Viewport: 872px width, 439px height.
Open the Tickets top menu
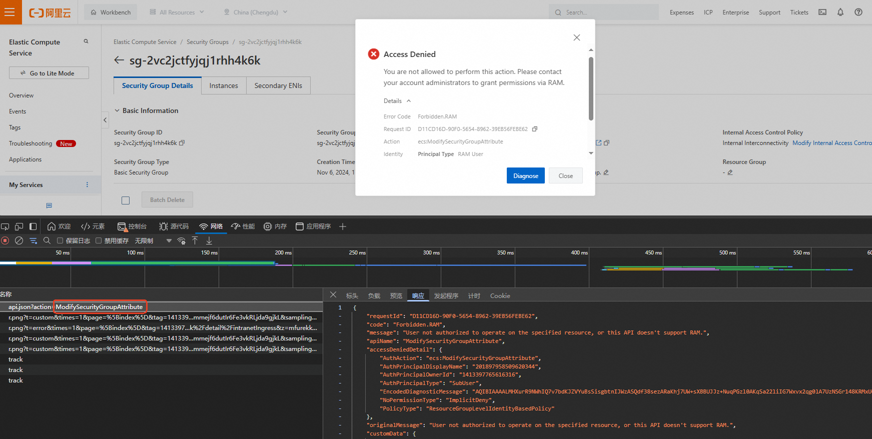pos(799,12)
